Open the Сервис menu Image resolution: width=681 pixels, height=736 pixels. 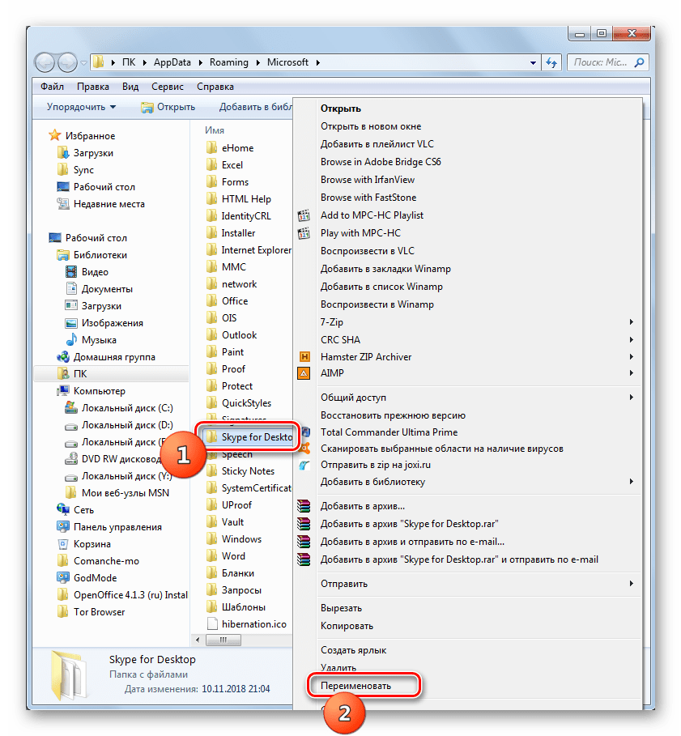click(x=165, y=87)
